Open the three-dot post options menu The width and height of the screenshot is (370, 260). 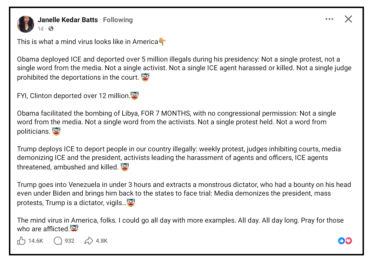tap(329, 19)
